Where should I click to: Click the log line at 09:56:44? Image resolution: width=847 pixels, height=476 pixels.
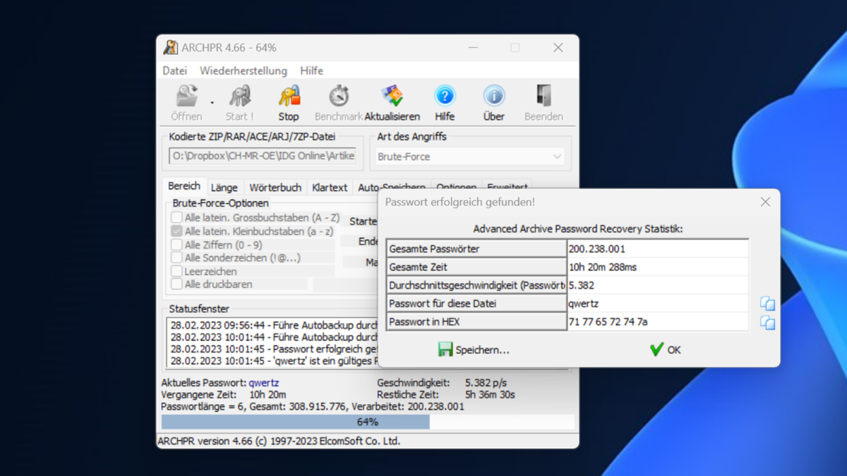[x=274, y=327]
